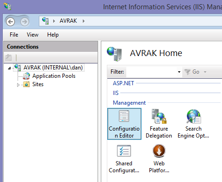Open the File menu
The height and width of the screenshot is (182, 222).
tap(14, 35)
